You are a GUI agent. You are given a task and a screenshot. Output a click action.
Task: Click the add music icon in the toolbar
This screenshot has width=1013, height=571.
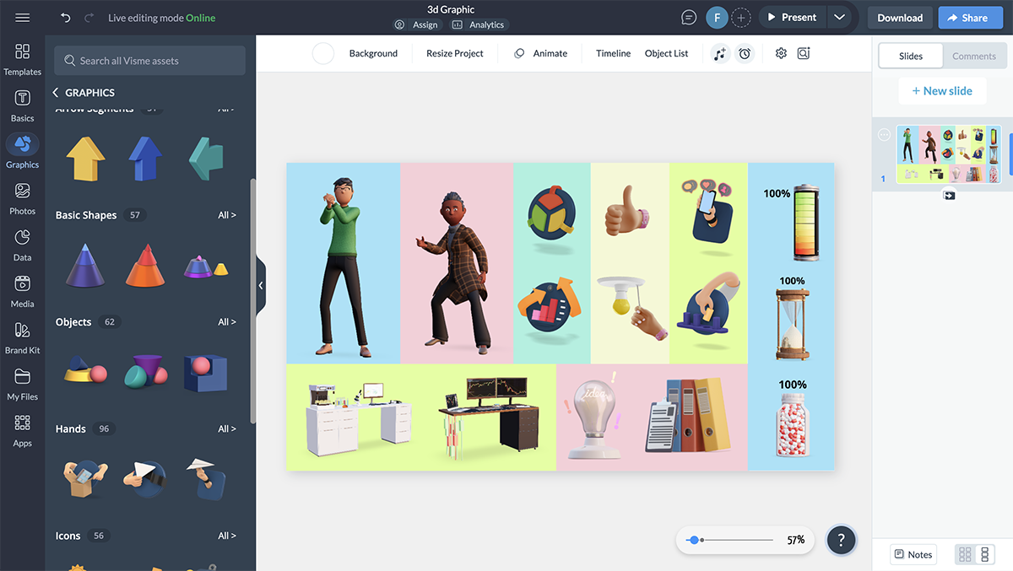pyautogui.click(x=720, y=53)
